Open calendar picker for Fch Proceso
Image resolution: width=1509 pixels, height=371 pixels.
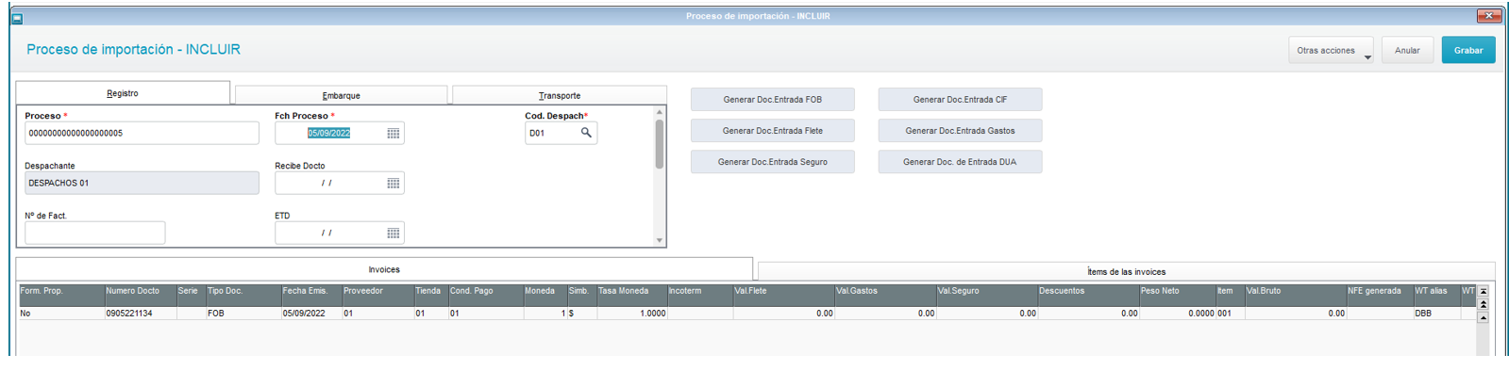(394, 134)
